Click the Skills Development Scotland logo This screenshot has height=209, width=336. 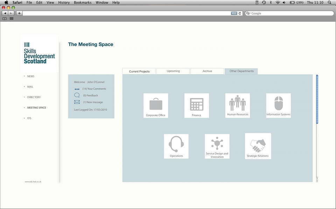[x=39, y=53]
